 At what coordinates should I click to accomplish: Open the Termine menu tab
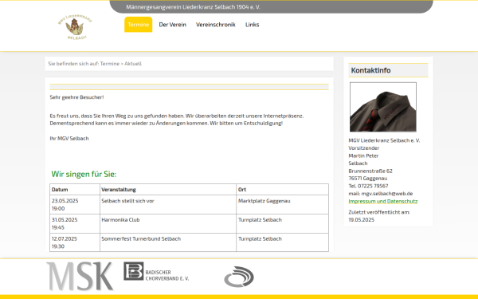138,25
